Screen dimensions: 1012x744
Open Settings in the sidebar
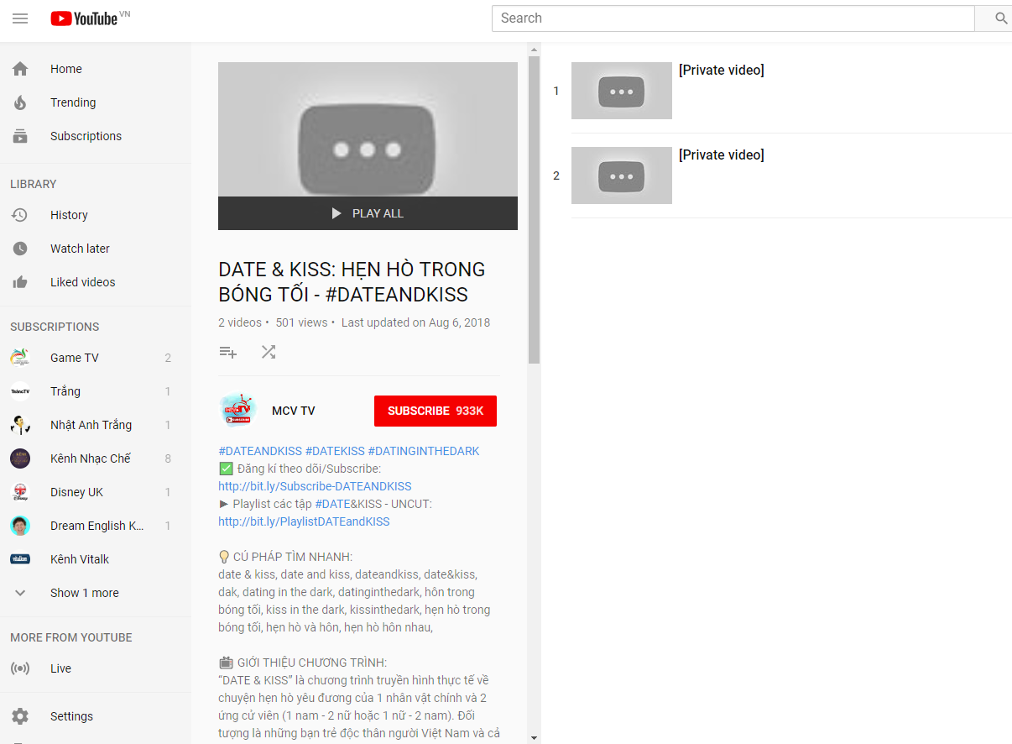point(71,716)
